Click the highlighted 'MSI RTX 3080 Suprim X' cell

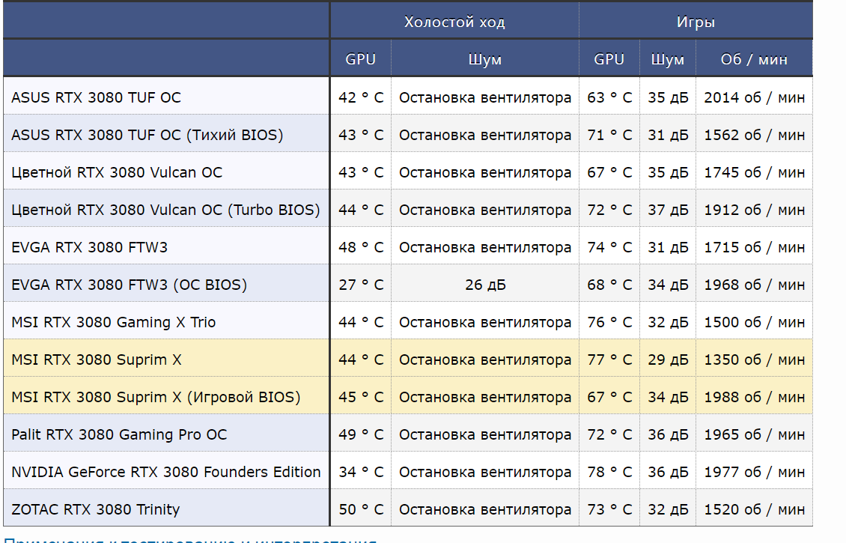[x=97, y=360]
